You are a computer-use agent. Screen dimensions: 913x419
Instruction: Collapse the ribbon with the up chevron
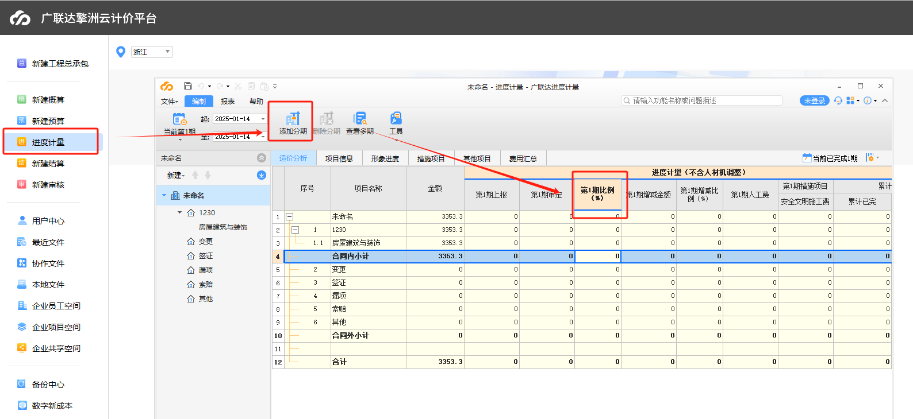click(x=885, y=100)
